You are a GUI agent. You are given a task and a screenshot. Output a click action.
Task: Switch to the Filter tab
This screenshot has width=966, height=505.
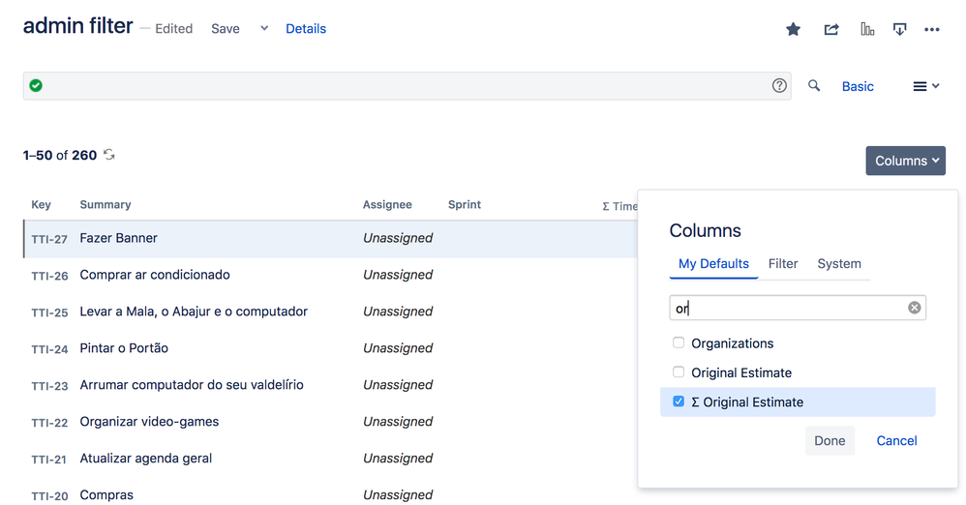pyautogui.click(x=783, y=263)
